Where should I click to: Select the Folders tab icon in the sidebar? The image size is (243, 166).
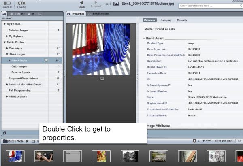4,14
